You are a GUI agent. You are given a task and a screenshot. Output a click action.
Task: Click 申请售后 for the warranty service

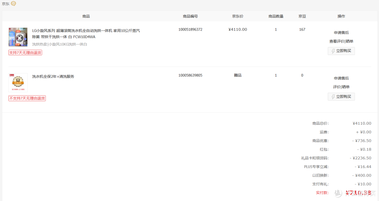tap(341, 78)
